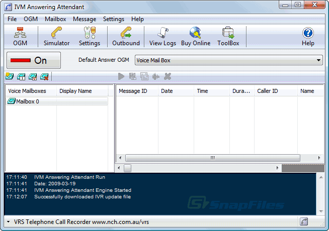Click the 'Default Answer OGM' label

(104, 60)
